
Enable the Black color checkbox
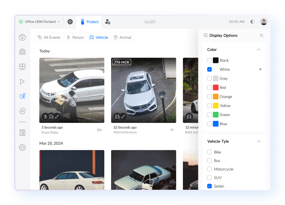[209, 60]
